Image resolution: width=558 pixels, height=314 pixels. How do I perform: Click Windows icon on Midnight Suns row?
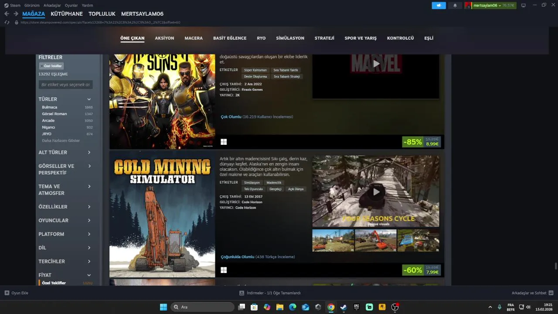(224, 142)
